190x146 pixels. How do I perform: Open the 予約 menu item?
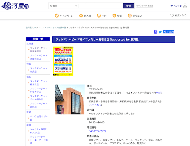[x=104, y=16]
